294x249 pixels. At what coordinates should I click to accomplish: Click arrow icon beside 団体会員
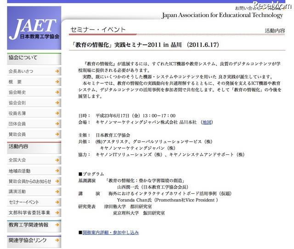[x=57, y=124]
